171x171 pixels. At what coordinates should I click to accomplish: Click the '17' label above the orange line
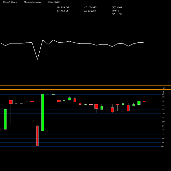pos(164,88)
